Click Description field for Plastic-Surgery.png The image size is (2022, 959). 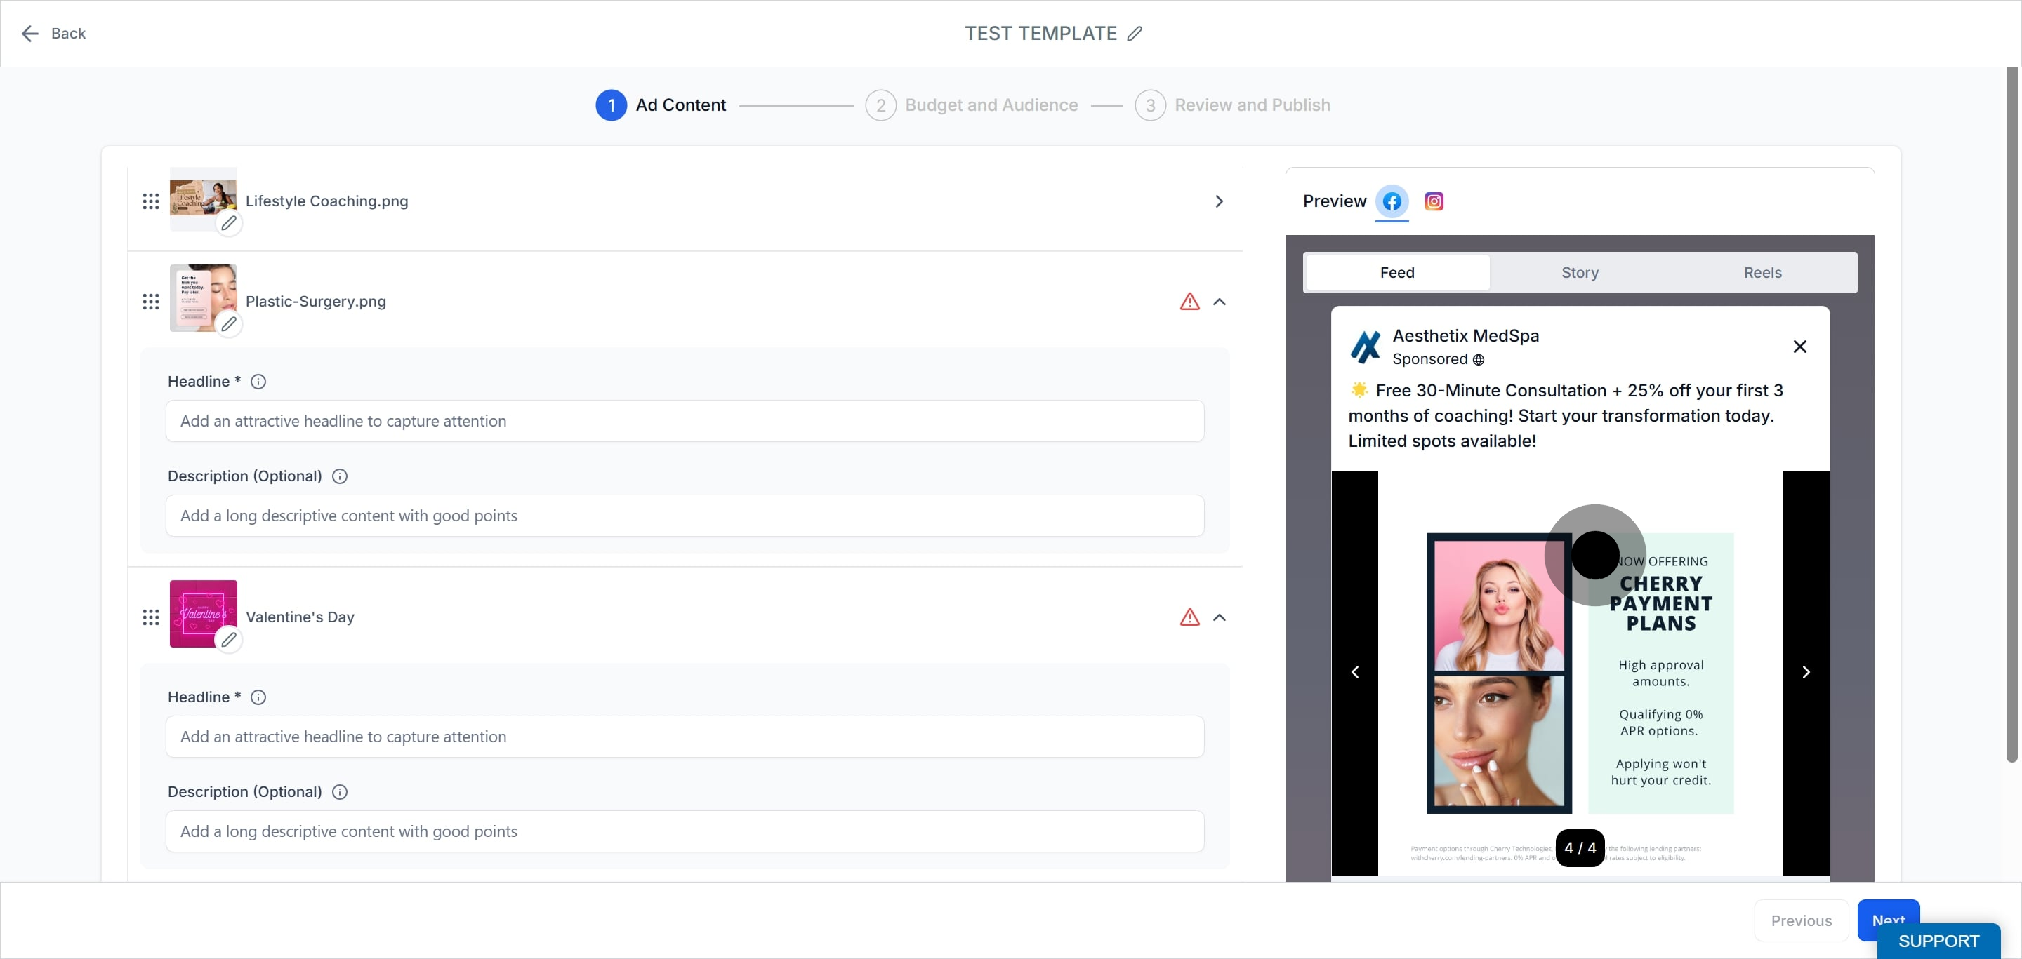coord(685,516)
